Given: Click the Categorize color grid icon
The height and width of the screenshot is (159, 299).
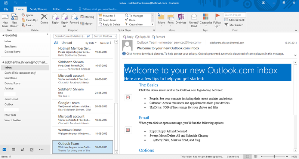Looking at the screenshot, I should (206, 17).
